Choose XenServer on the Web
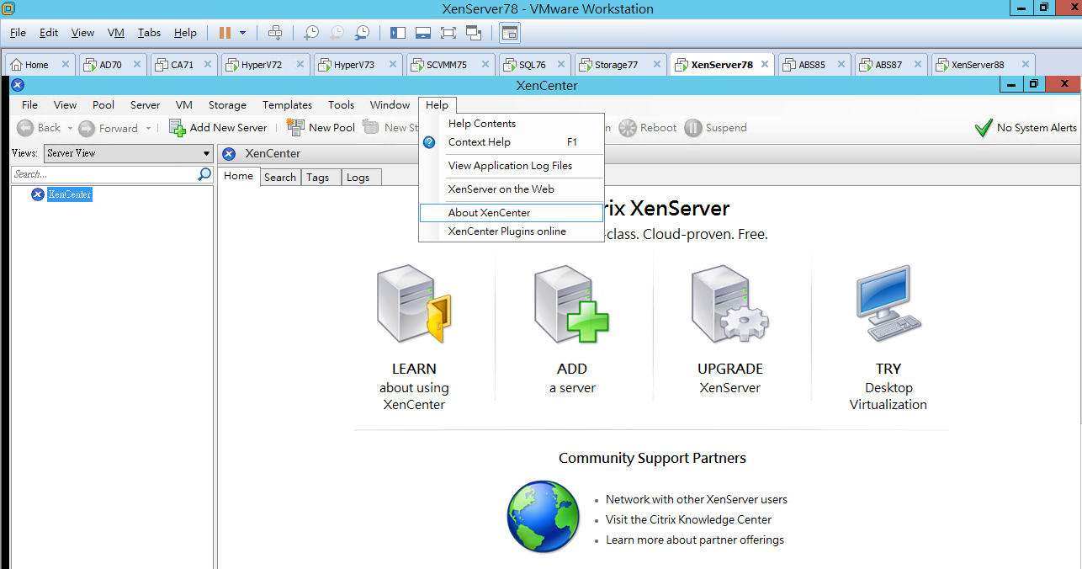 pyautogui.click(x=512, y=189)
